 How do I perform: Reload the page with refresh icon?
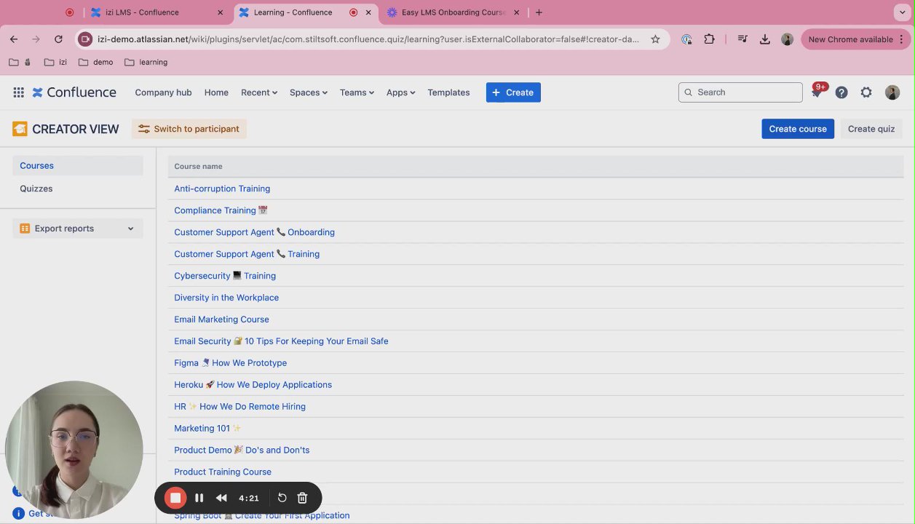click(58, 39)
